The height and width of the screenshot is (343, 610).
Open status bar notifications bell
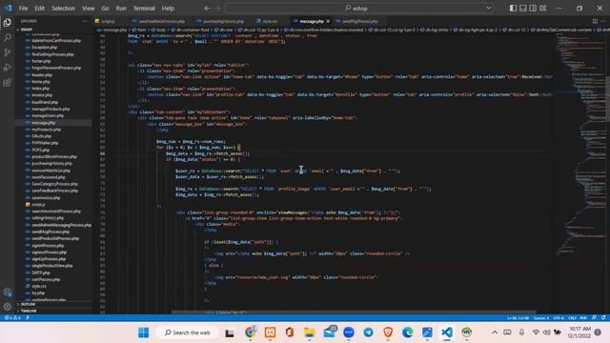click(603, 317)
